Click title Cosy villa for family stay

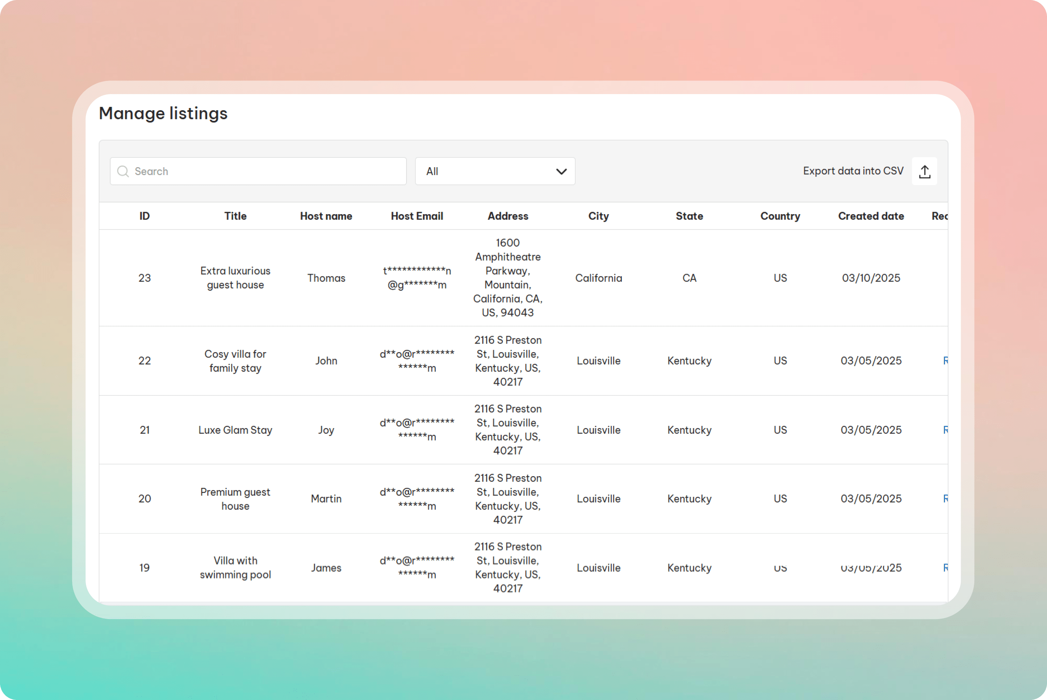235,361
